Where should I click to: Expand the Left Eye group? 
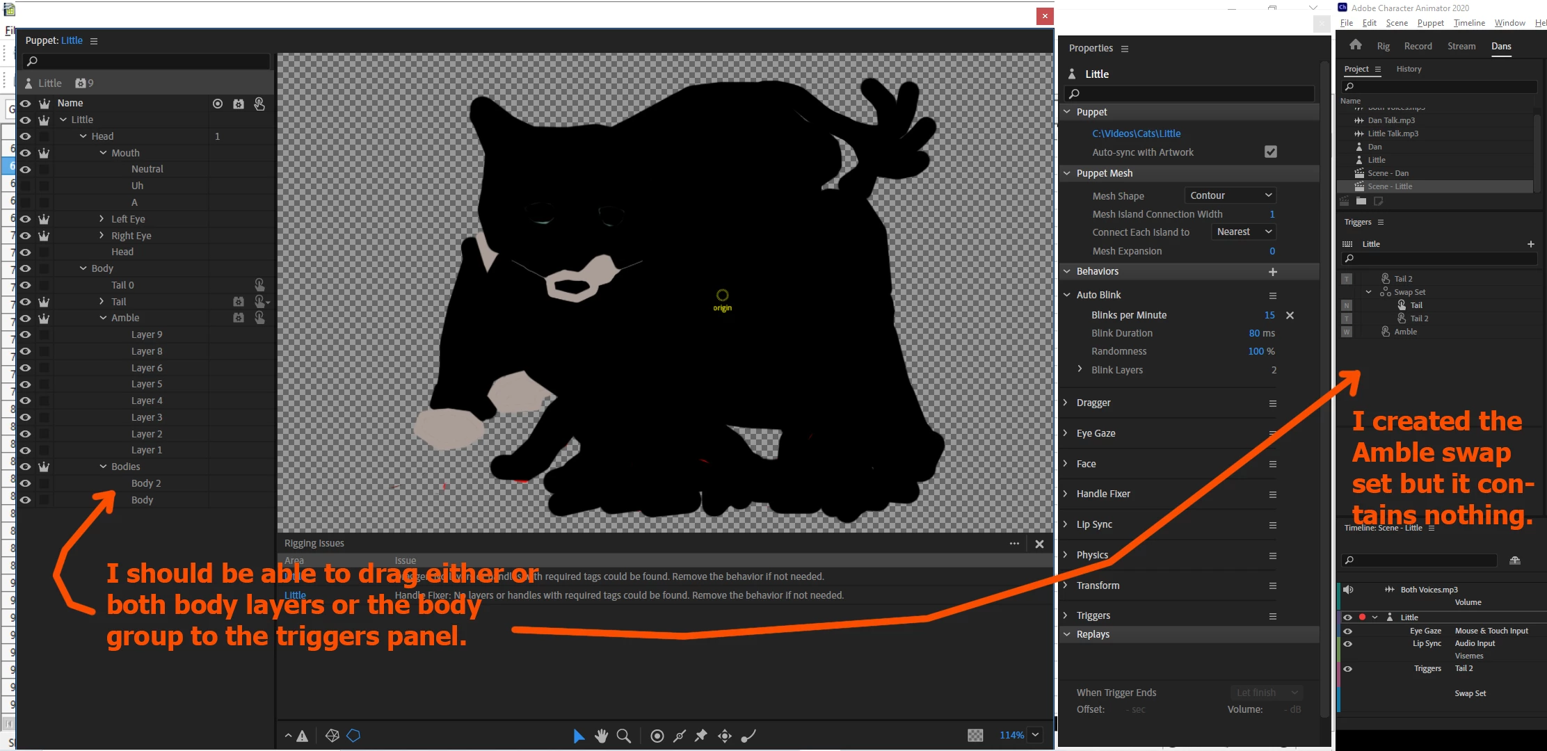102,219
